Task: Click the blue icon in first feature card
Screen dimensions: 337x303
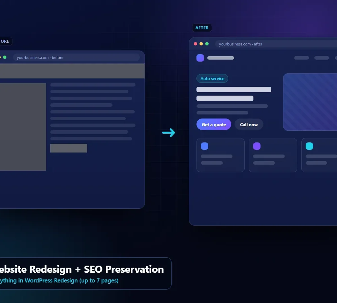Action: 205,146
